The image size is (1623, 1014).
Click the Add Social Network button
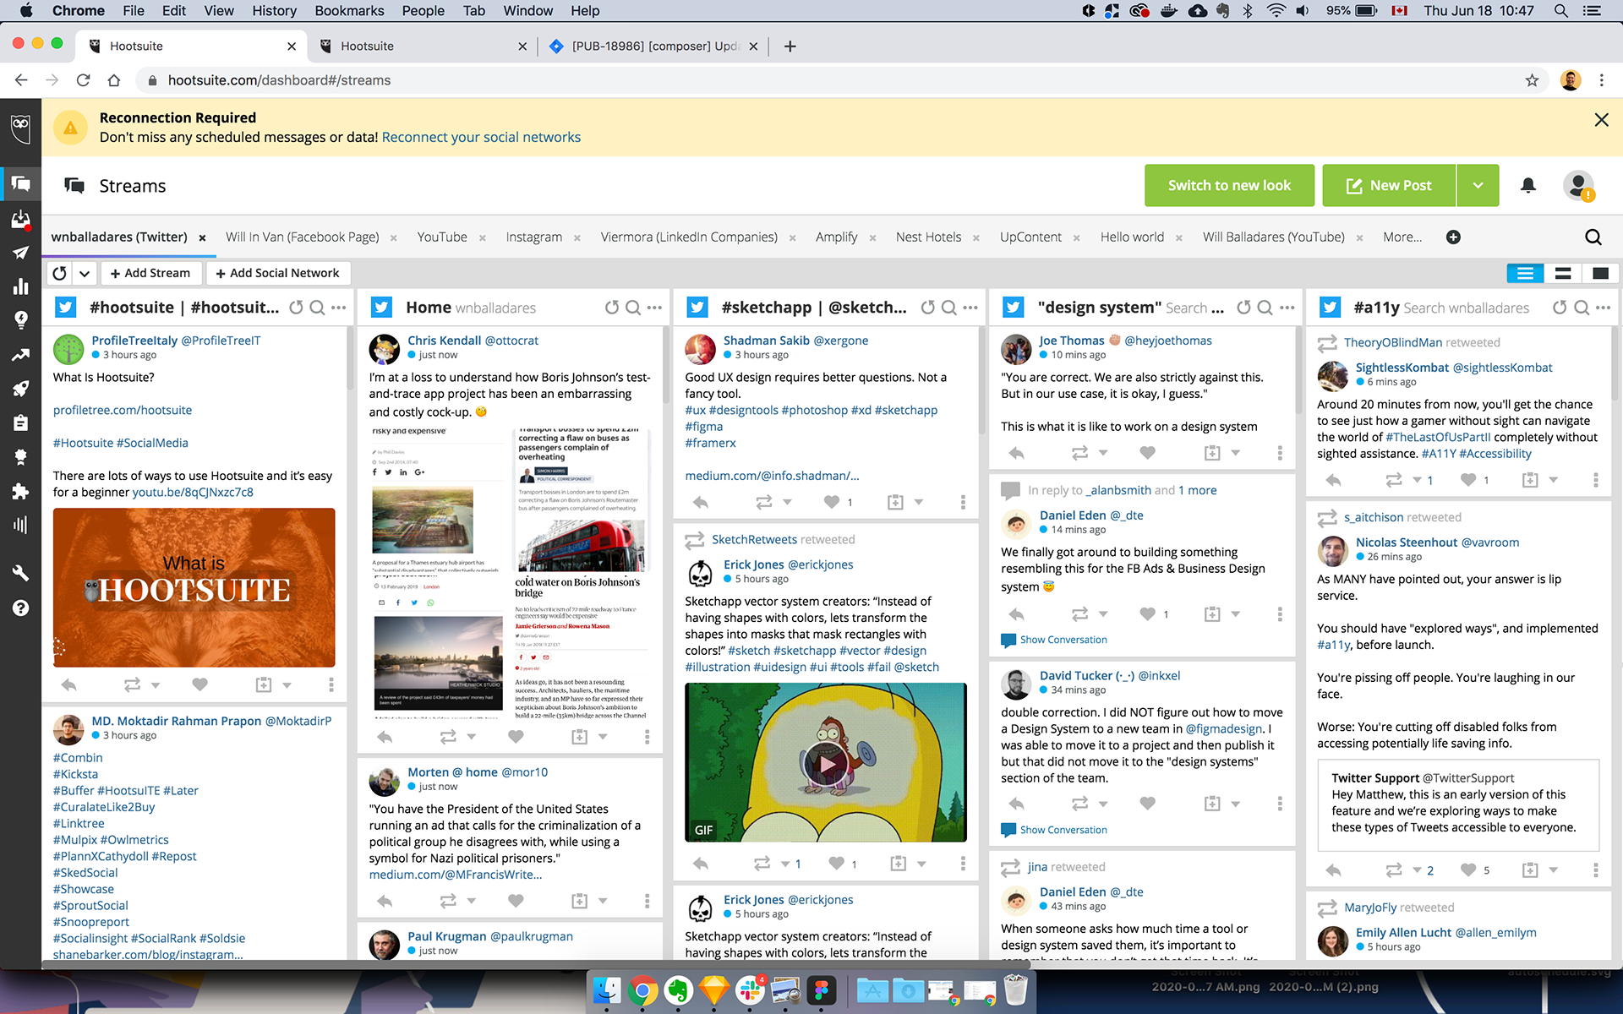[x=277, y=273]
